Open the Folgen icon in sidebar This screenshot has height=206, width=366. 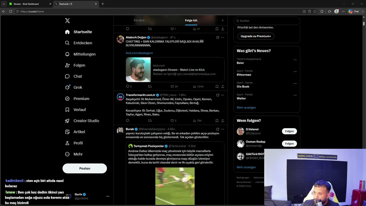tap(67, 65)
